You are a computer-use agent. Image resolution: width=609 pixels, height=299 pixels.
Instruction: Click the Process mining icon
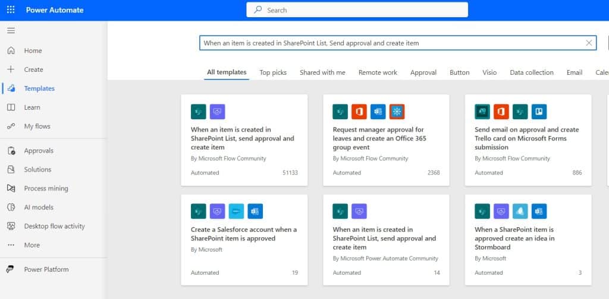click(x=11, y=188)
